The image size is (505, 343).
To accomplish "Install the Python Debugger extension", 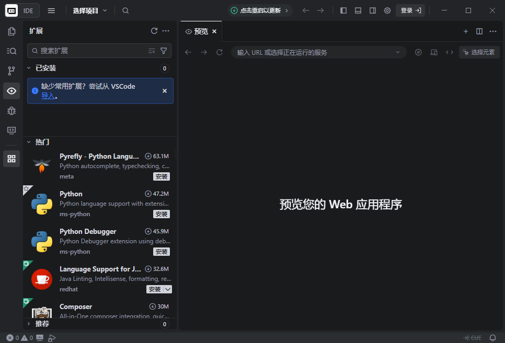I will pyautogui.click(x=162, y=252).
